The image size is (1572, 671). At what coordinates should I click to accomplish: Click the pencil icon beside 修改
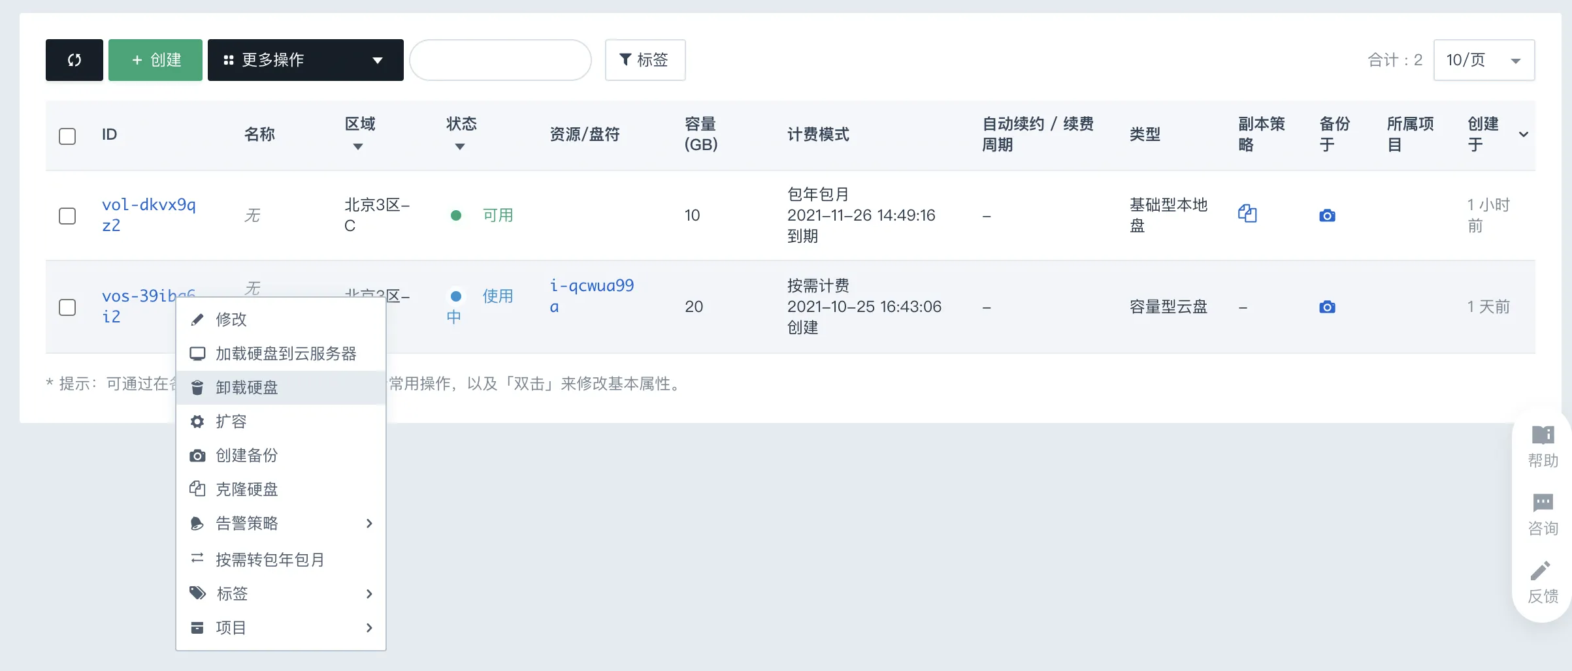coord(197,319)
